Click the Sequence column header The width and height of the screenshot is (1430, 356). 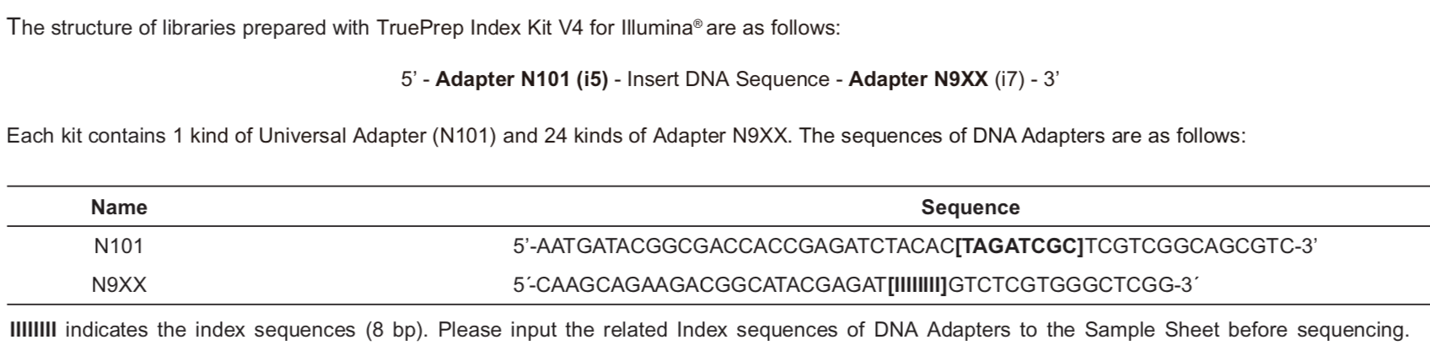click(x=970, y=208)
